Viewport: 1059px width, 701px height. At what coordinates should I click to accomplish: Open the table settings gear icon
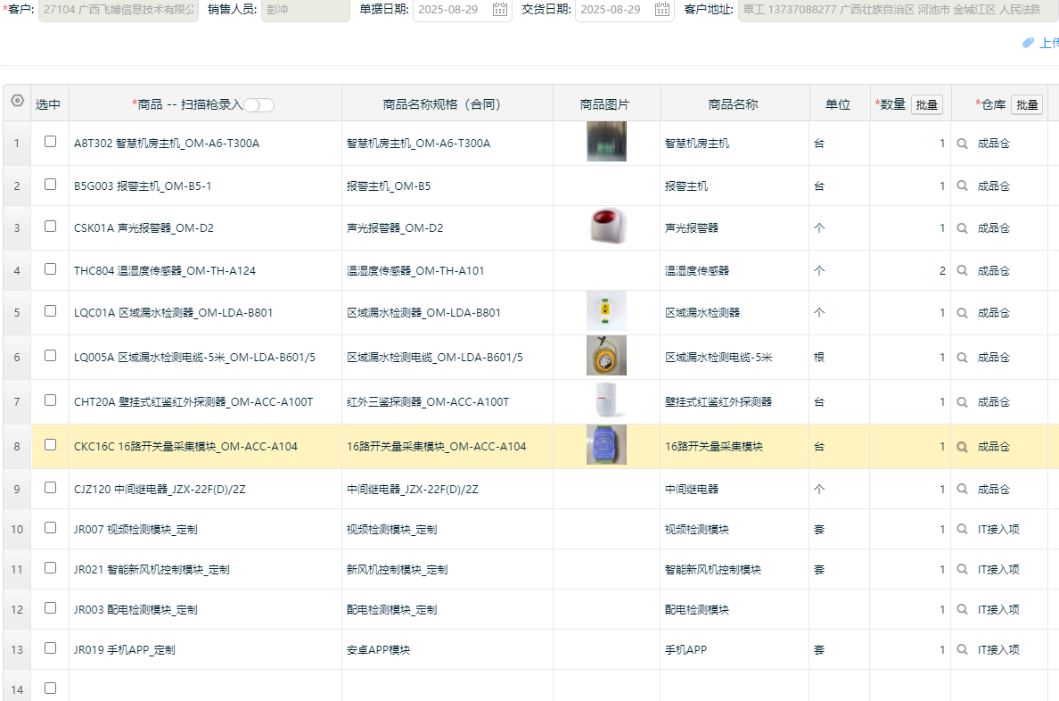18,101
